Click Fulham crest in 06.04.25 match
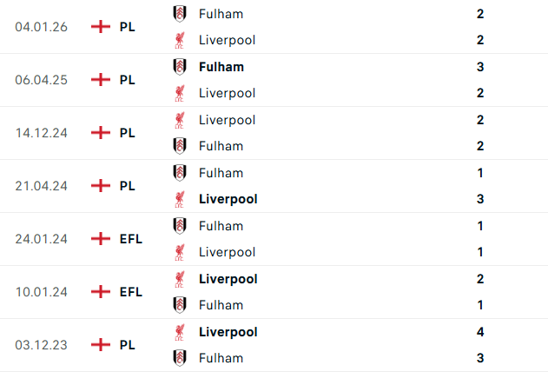The height and width of the screenshot is (372, 548). coord(180,67)
